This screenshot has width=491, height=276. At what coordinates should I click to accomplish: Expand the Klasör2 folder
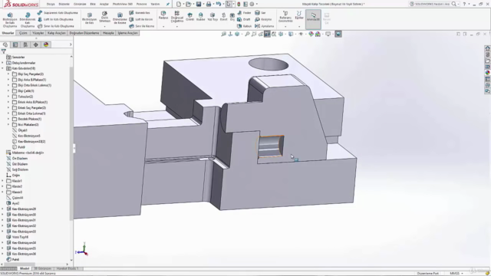(2, 186)
